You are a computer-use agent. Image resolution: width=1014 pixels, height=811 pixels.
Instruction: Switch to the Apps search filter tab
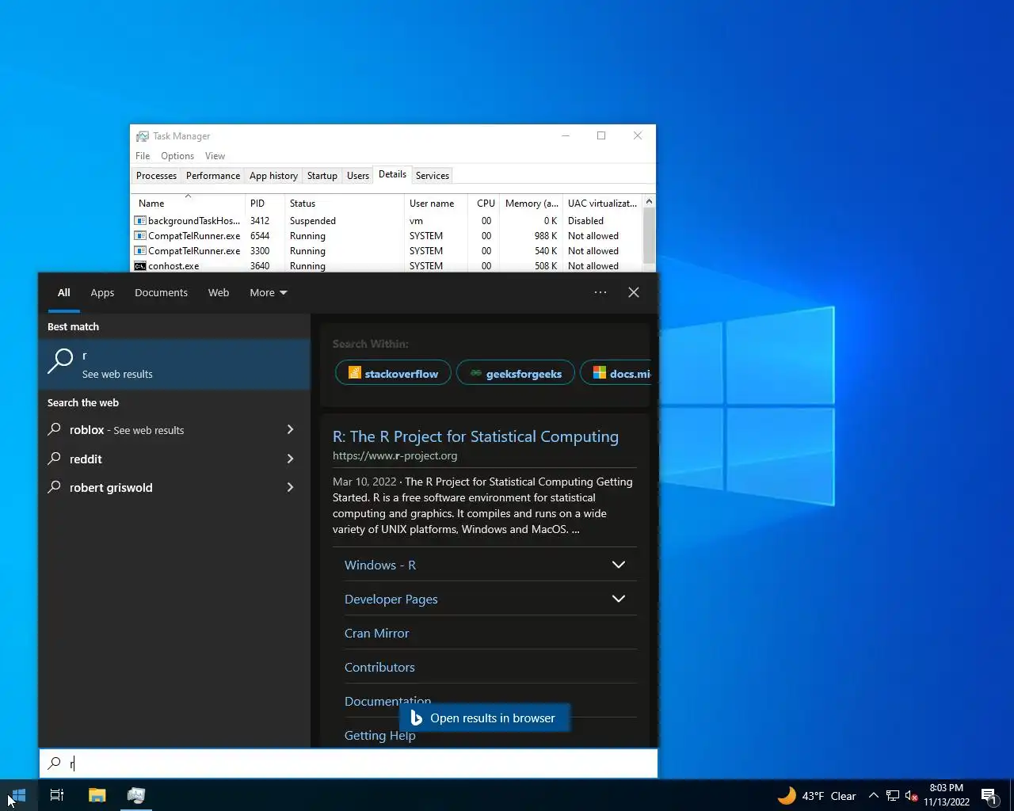coord(102,292)
